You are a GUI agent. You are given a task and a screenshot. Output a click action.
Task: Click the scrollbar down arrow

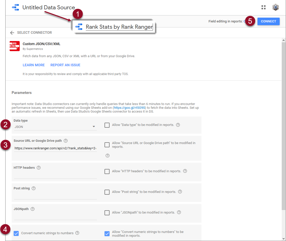click(283, 239)
